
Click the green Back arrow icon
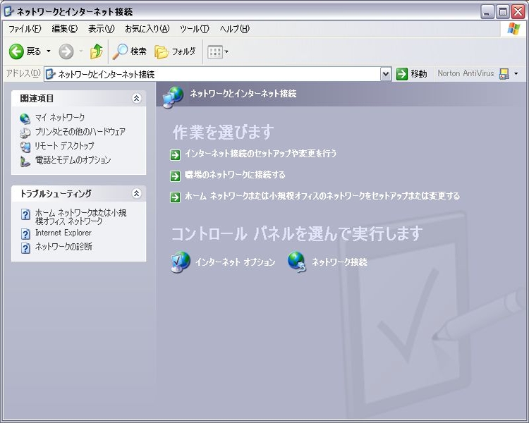pos(16,51)
